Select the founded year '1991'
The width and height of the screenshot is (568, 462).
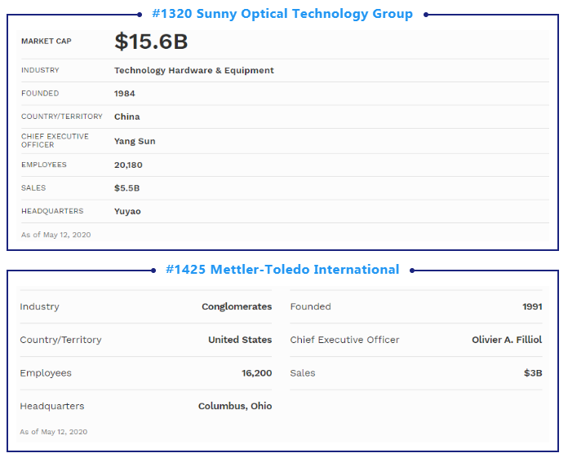532,307
